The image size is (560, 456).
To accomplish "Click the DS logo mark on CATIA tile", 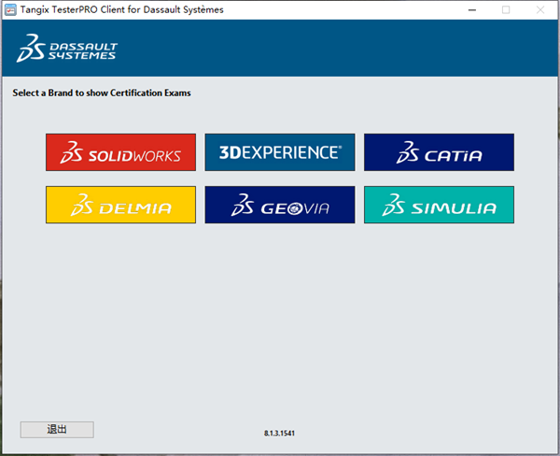I will [407, 152].
